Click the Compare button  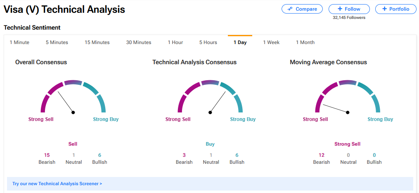click(x=302, y=9)
